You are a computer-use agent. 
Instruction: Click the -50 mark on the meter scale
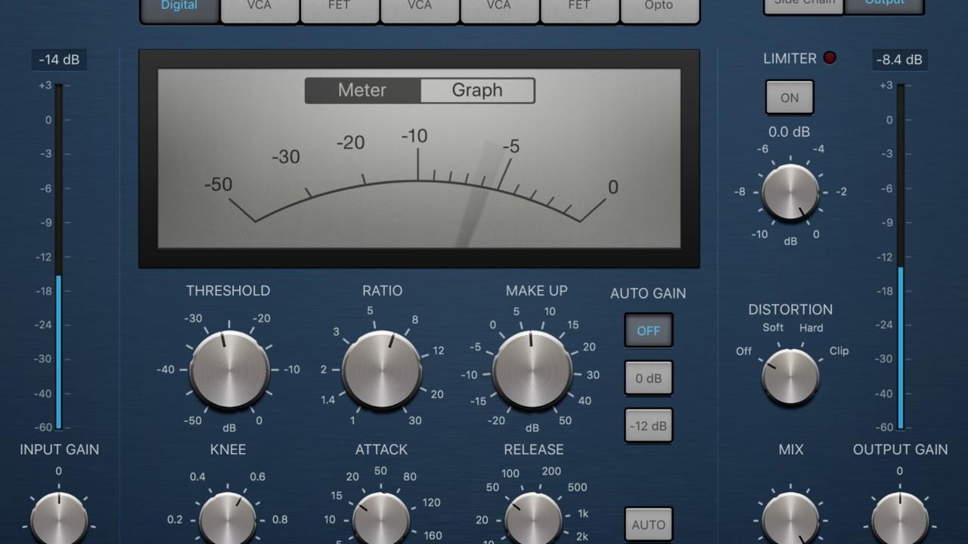tap(218, 184)
